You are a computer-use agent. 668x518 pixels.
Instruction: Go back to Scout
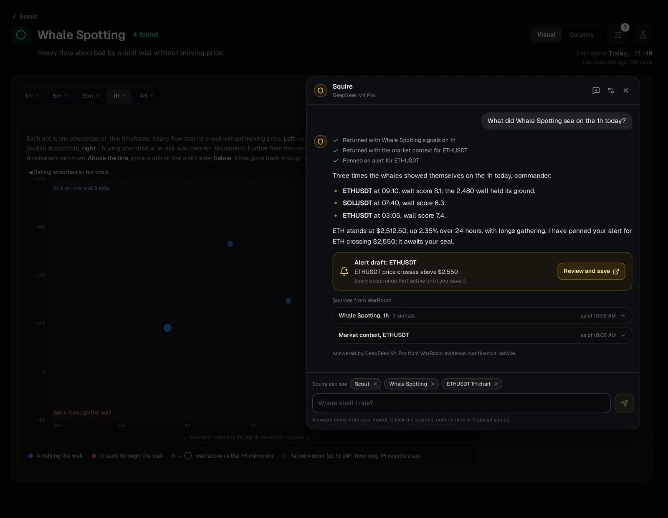click(x=25, y=17)
